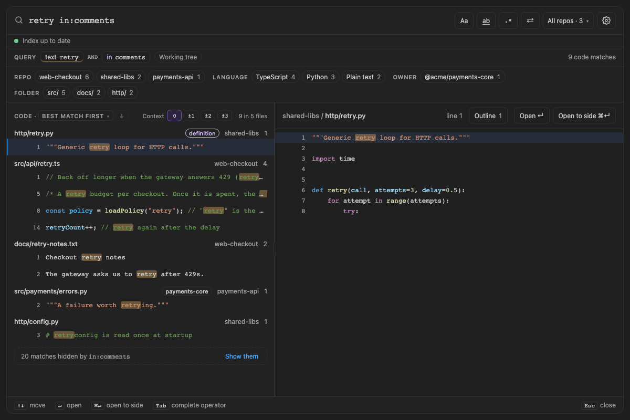The height and width of the screenshot is (420, 630).
Task: Click the Outline 1 button
Action: 488,116
